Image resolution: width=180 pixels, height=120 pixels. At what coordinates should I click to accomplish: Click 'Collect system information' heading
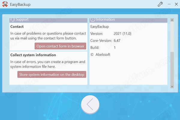point(33,55)
